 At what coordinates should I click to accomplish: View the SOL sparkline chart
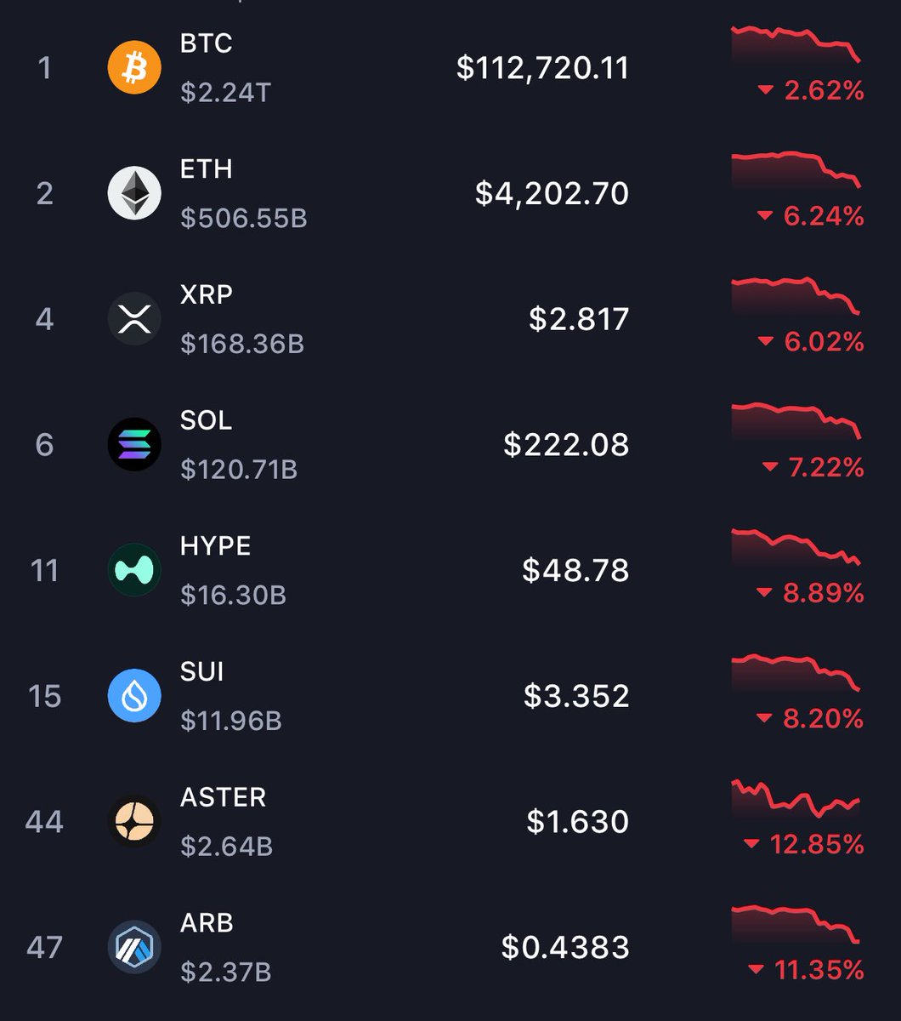[796, 423]
